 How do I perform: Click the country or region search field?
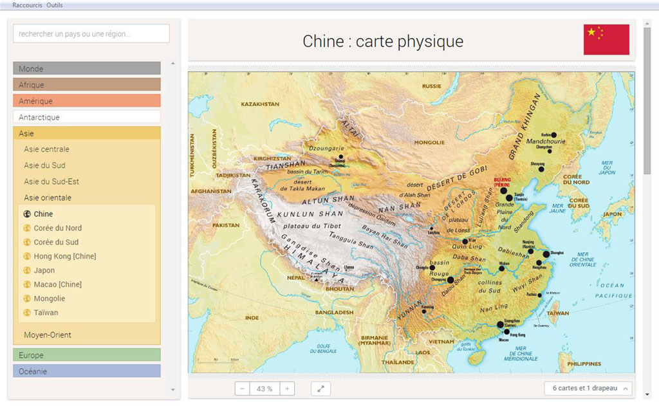point(91,33)
